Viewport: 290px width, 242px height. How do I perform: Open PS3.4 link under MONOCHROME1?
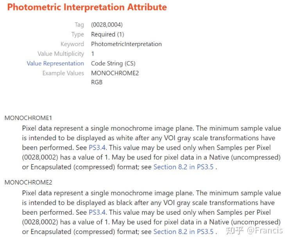[97, 148]
